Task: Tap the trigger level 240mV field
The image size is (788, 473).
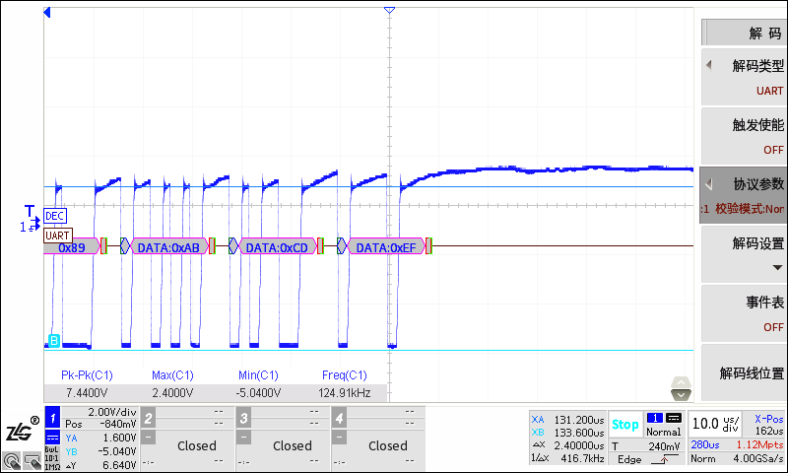Action: coord(646,445)
